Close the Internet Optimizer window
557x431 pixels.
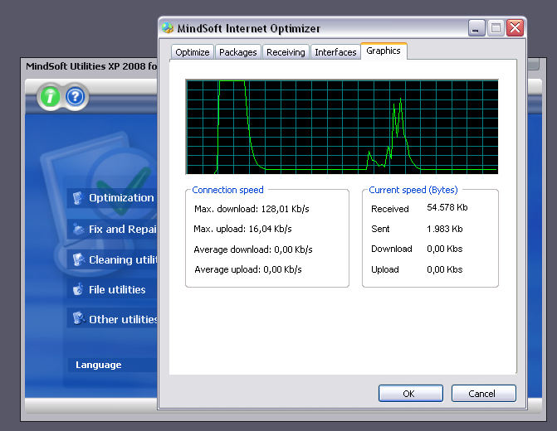[x=515, y=27]
